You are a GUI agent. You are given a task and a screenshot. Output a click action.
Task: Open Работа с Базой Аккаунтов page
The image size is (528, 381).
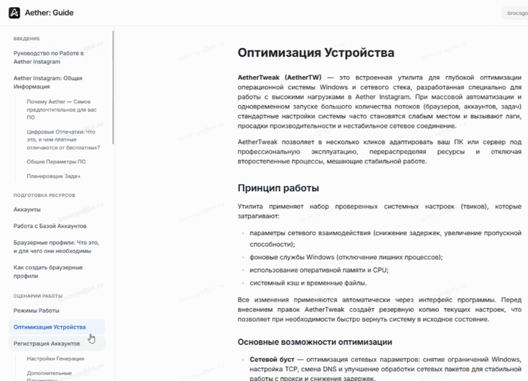point(50,226)
